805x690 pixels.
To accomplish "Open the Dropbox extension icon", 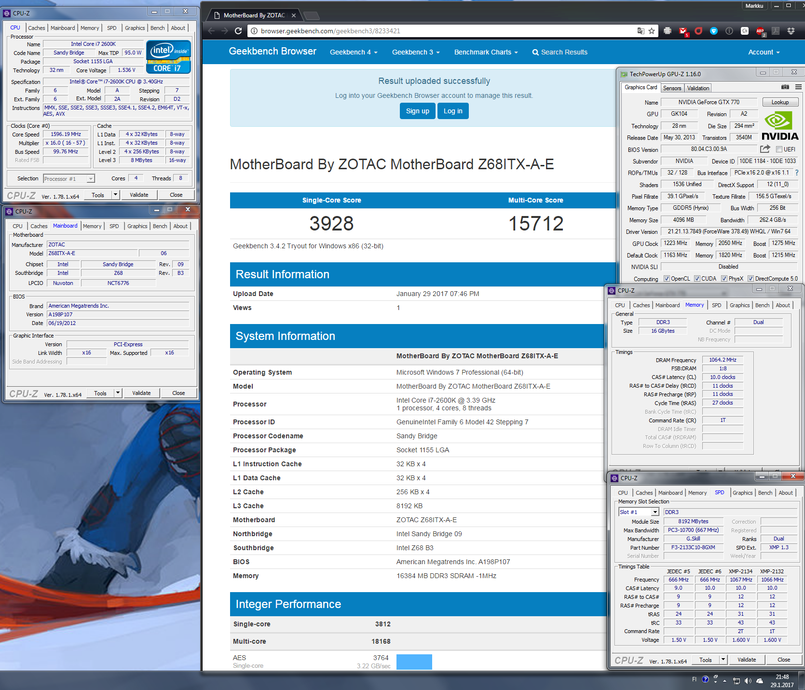I will click(791, 31).
